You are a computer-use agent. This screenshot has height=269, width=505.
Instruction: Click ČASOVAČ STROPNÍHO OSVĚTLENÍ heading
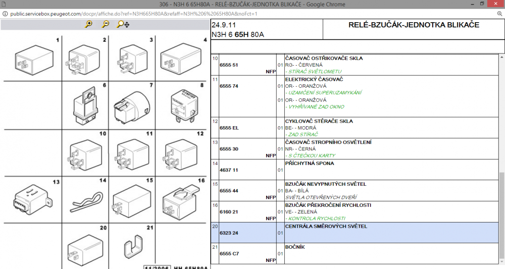coord(328,142)
